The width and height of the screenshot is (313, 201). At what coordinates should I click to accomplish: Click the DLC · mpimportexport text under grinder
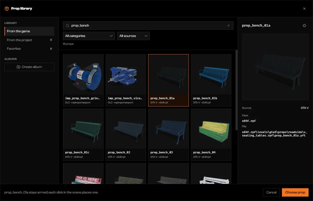(x=78, y=103)
